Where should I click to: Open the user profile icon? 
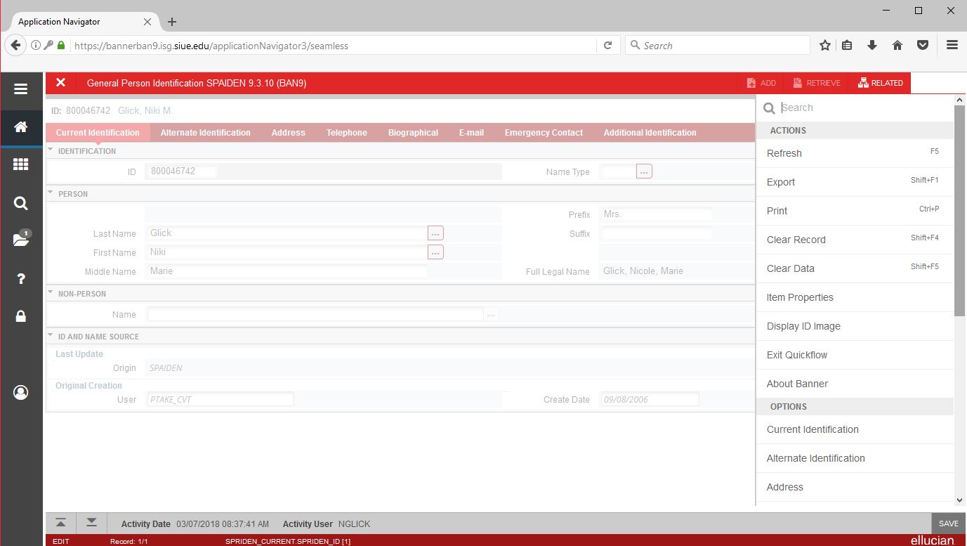[x=21, y=392]
